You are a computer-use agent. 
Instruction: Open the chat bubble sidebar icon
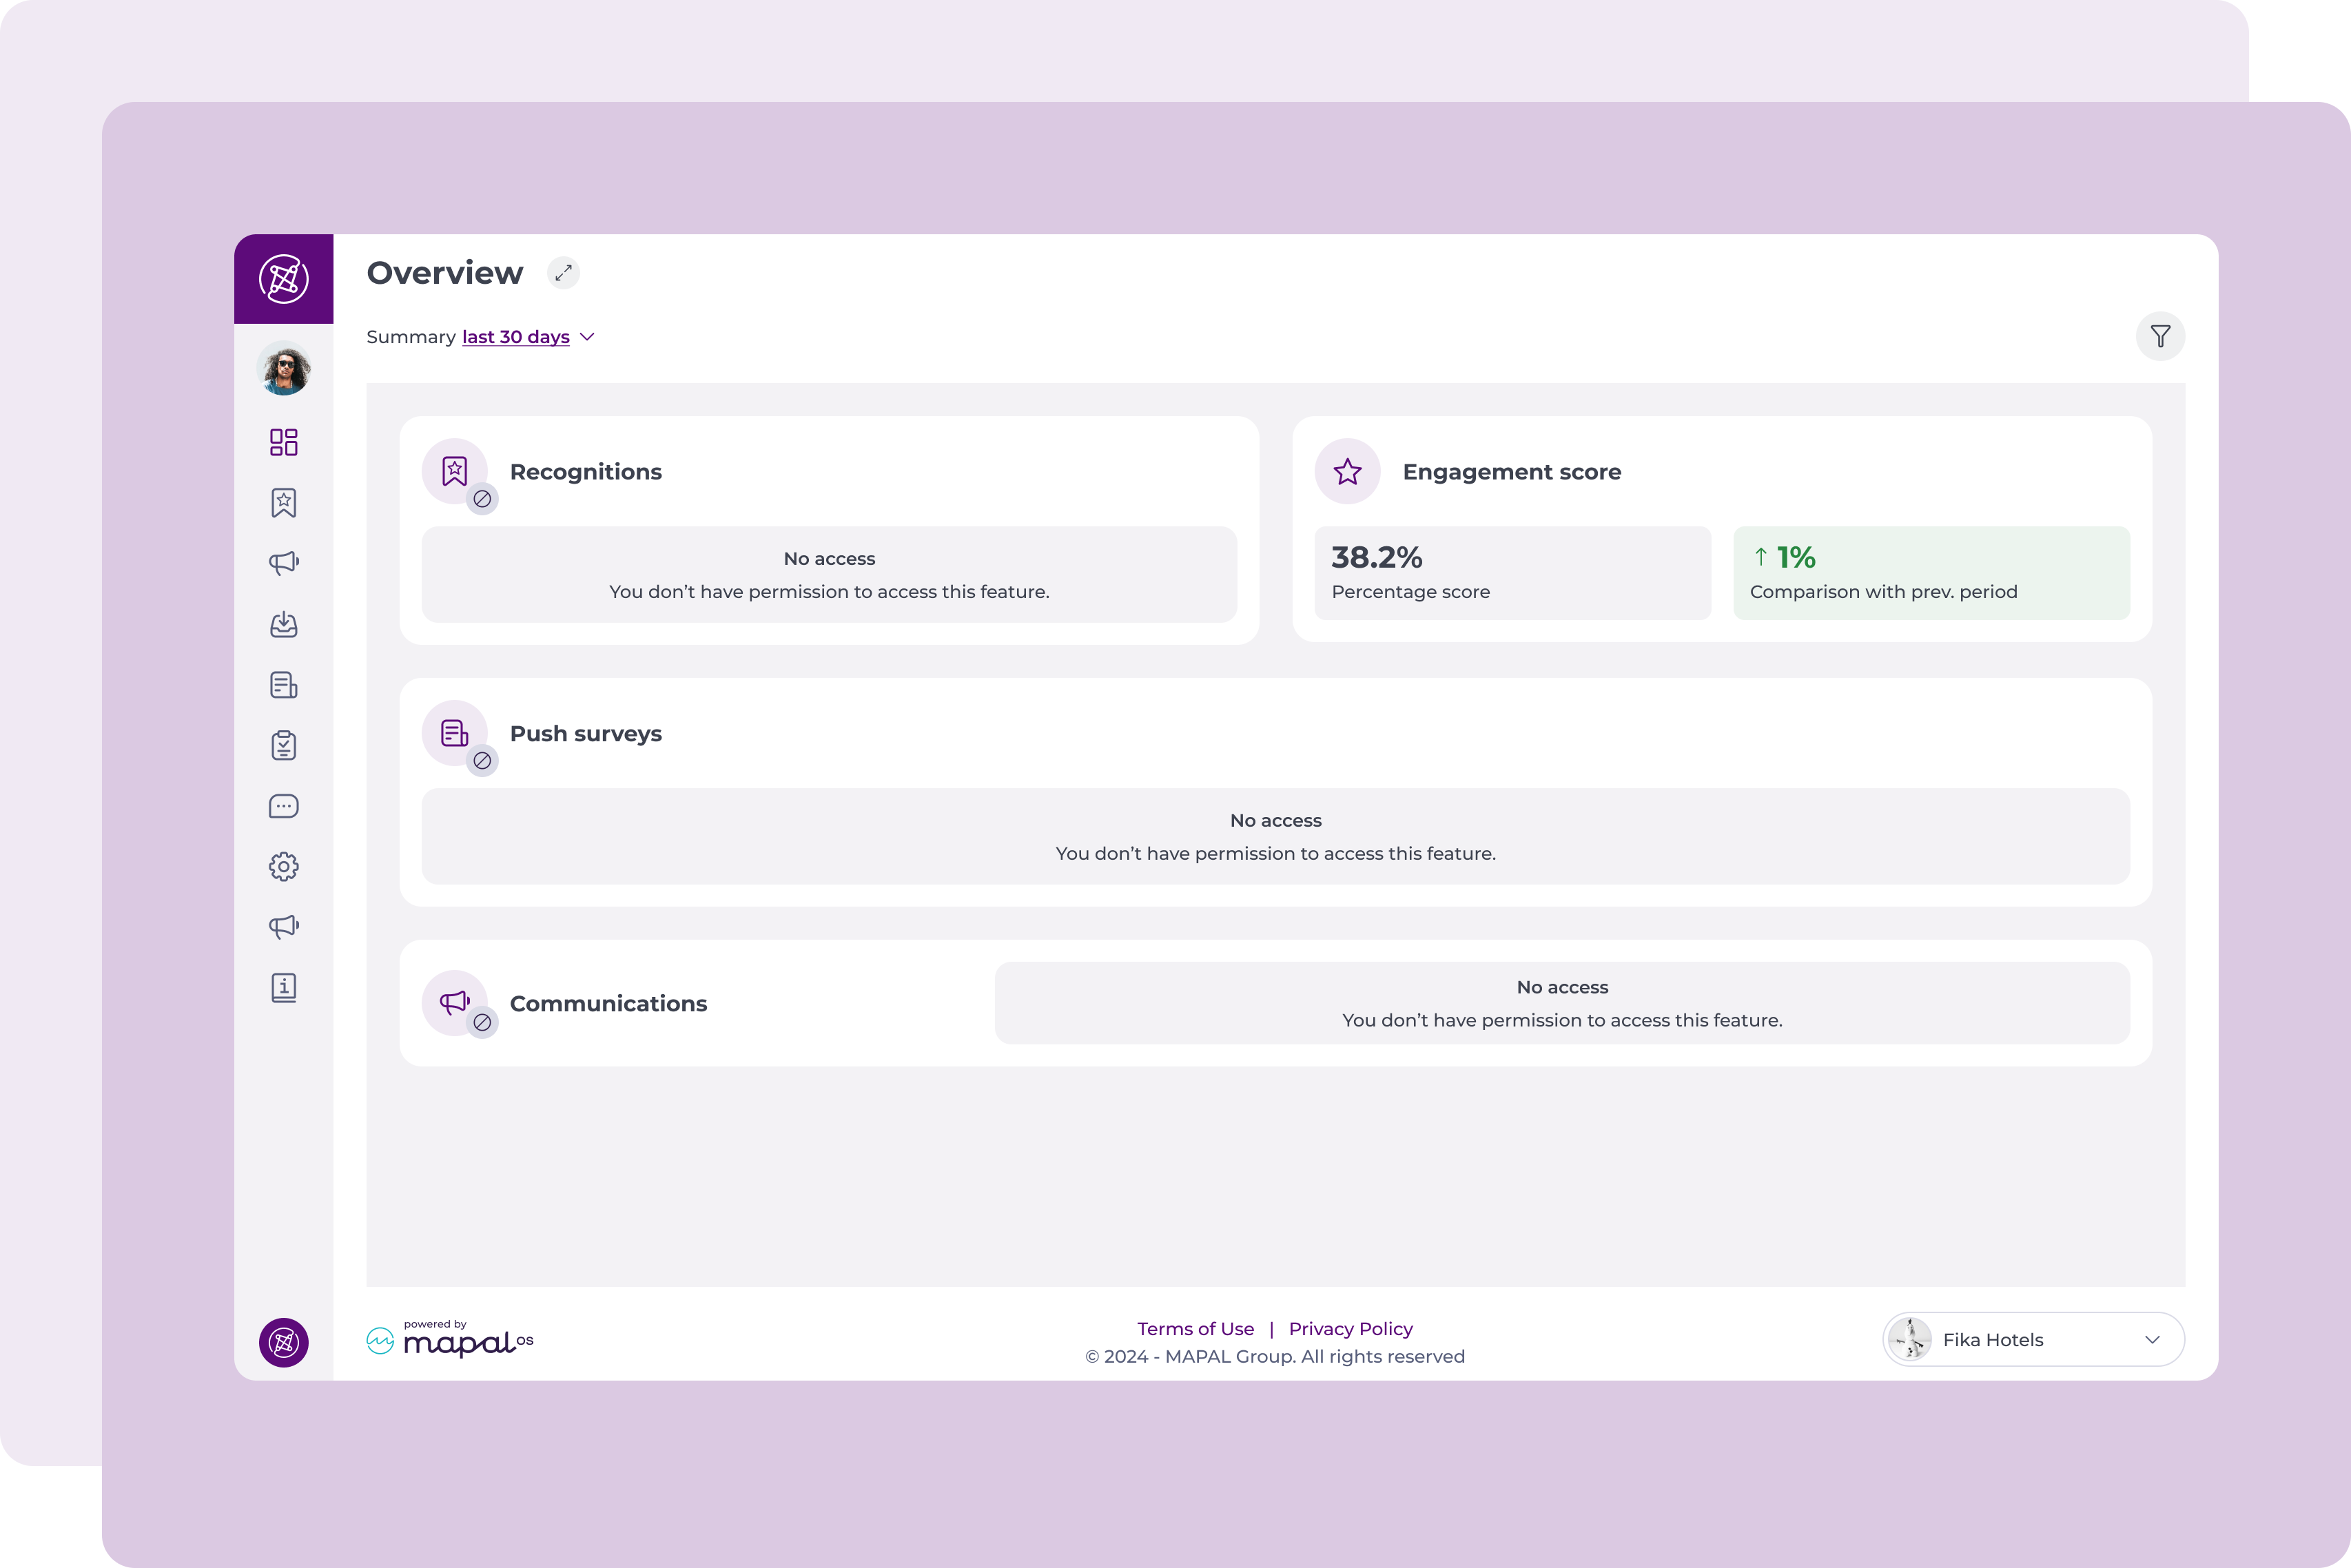pyautogui.click(x=284, y=806)
